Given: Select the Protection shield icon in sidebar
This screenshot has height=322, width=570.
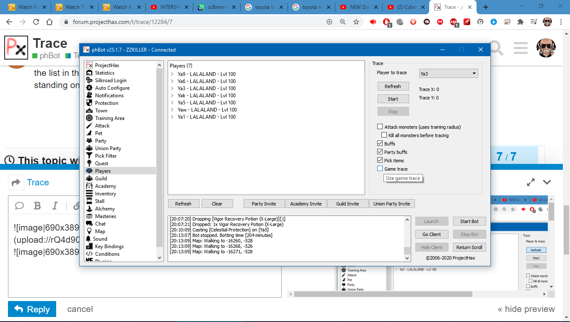Looking at the screenshot, I should click(89, 103).
